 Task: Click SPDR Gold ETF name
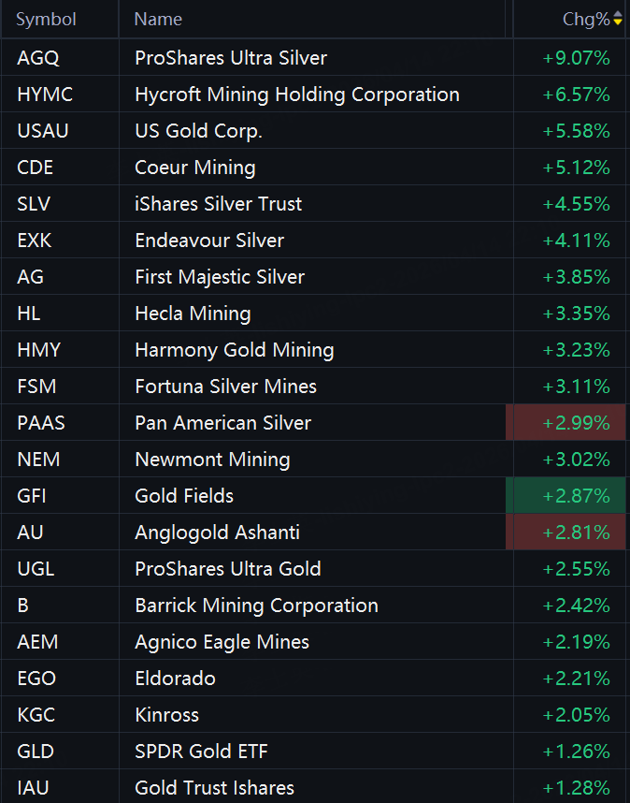click(201, 752)
